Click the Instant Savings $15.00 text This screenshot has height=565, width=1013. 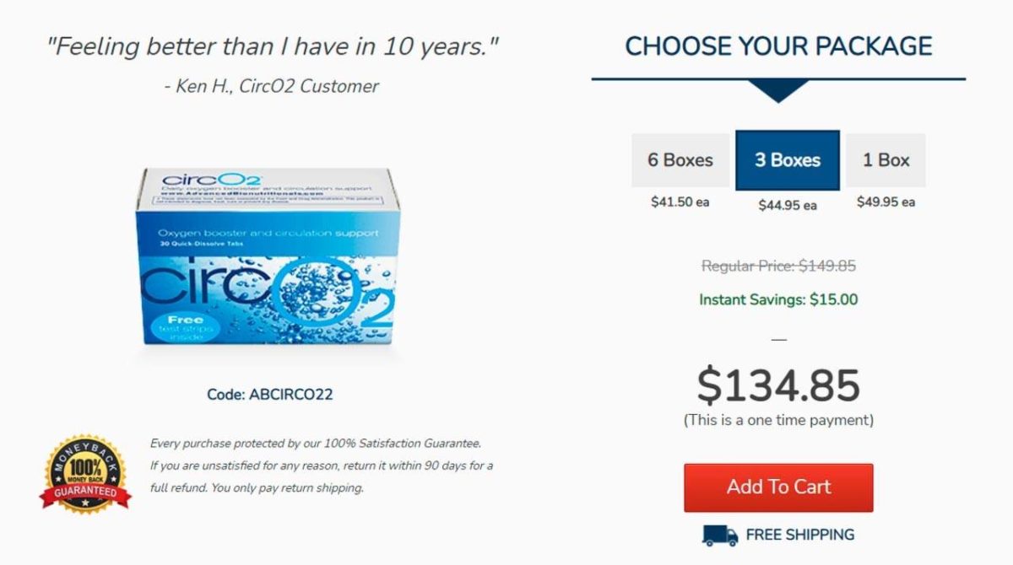point(777,299)
